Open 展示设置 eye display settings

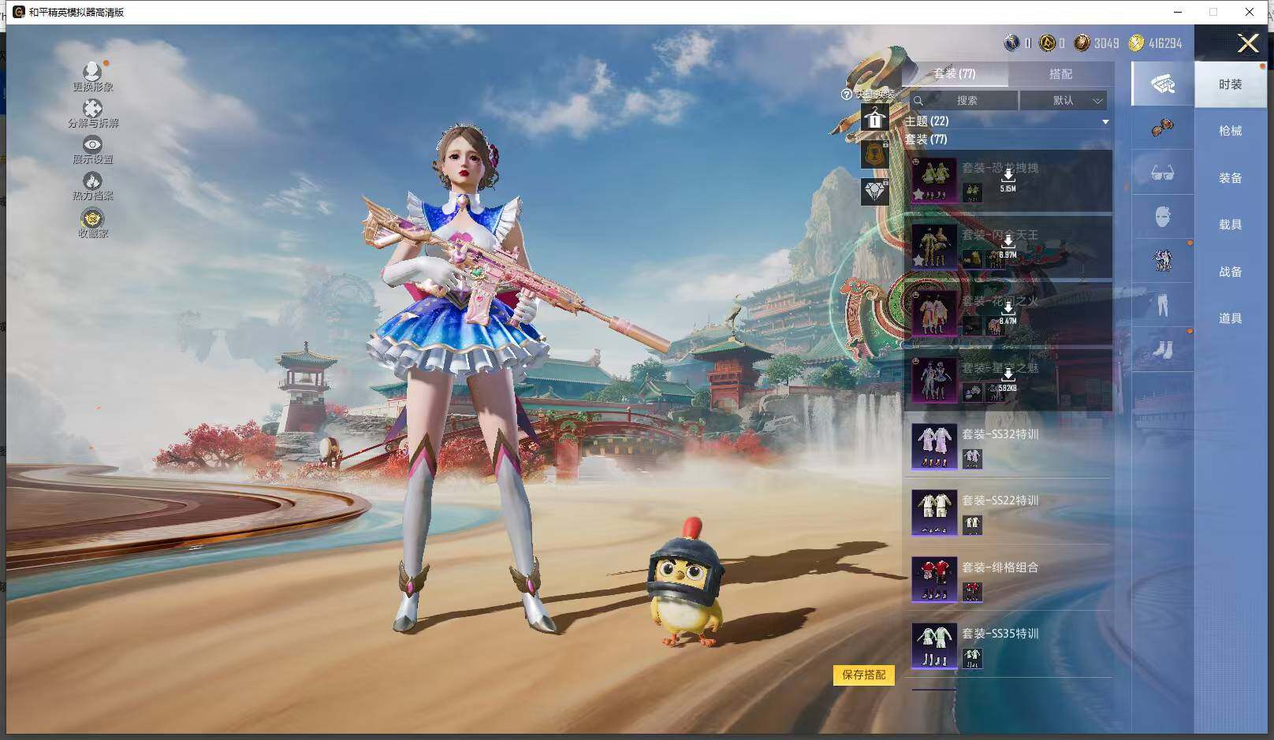(92, 144)
